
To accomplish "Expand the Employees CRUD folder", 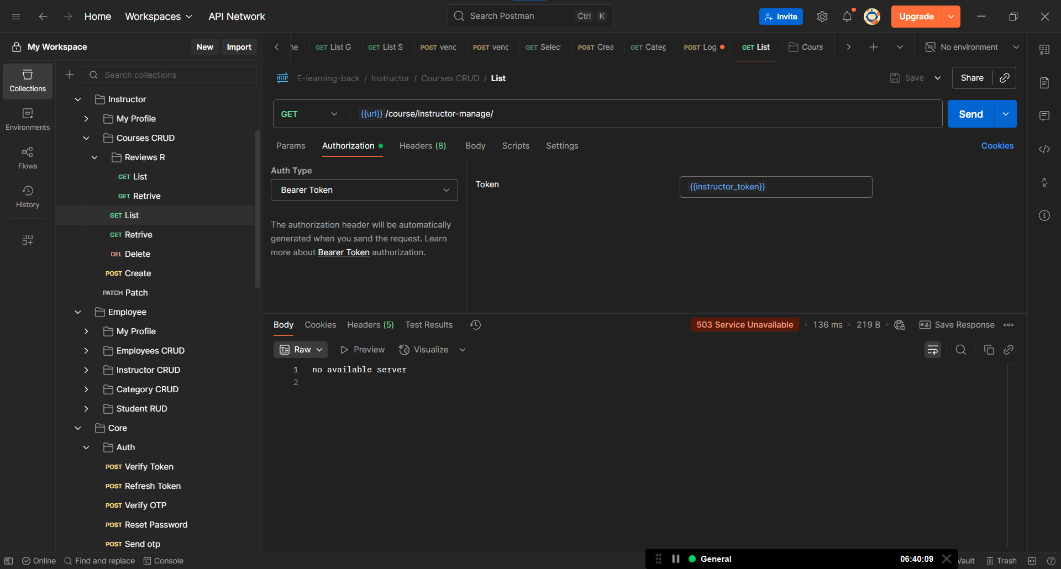I will [86, 351].
